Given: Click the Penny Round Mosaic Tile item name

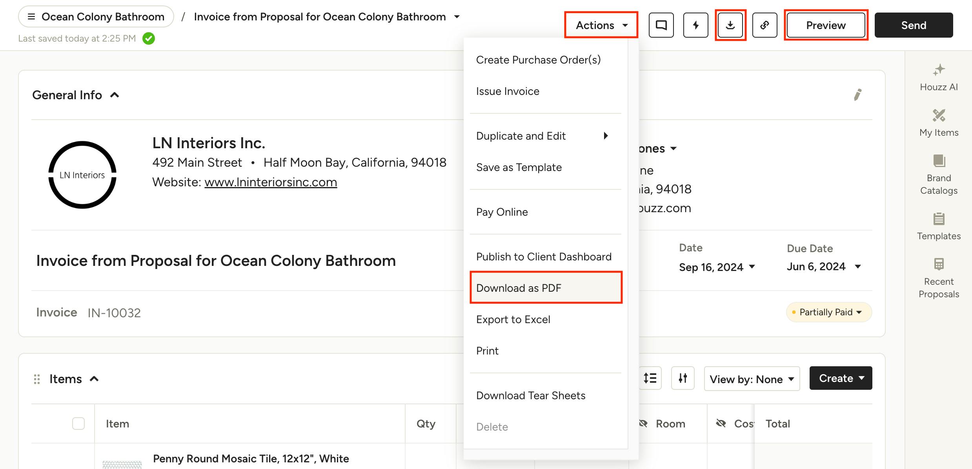Looking at the screenshot, I should tap(251, 458).
